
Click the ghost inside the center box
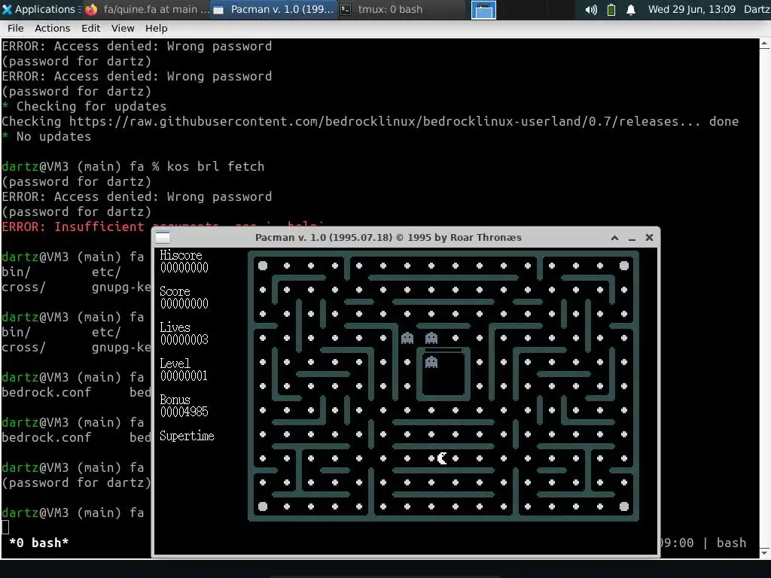tap(431, 362)
